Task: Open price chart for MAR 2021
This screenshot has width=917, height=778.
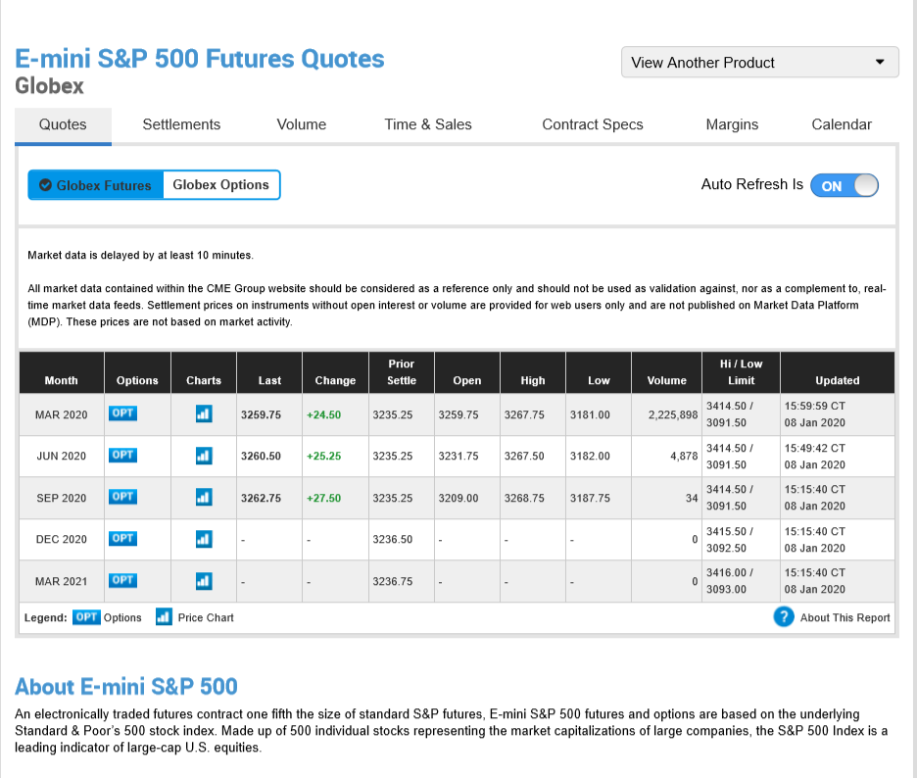Action: (204, 581)
